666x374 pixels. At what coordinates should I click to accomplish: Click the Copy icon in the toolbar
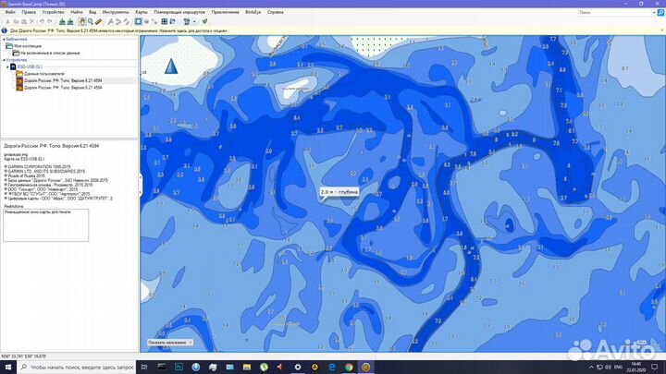tap(16, 21)
